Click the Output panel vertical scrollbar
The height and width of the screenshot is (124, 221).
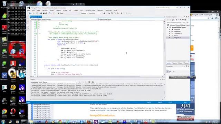tap(164, 91)
